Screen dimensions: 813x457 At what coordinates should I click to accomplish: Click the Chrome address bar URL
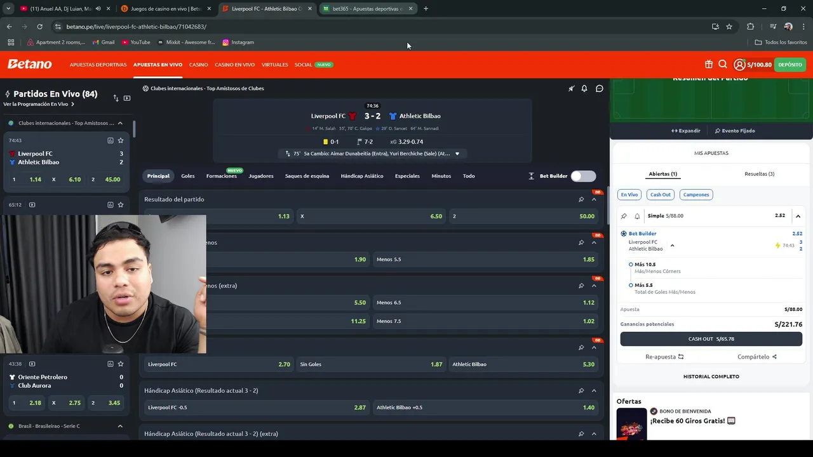pyautogui.click(x=137, y=27)
